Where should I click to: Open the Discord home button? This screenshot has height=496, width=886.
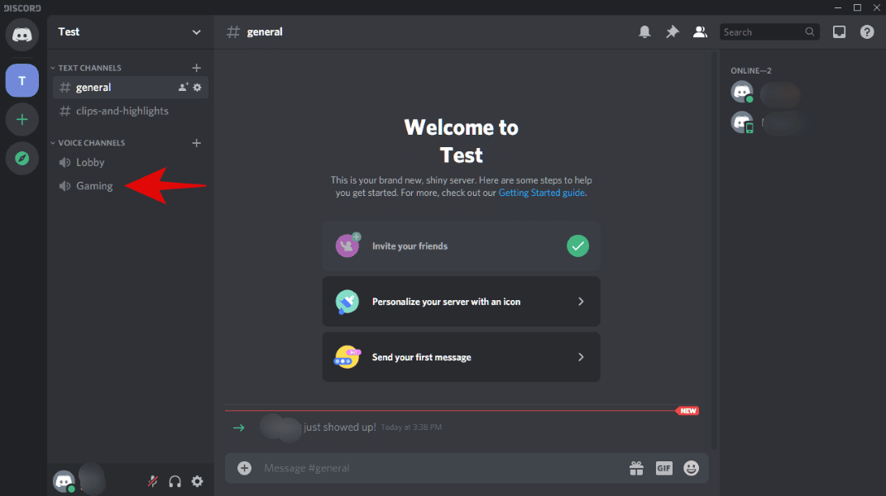(x=22, y=35)
